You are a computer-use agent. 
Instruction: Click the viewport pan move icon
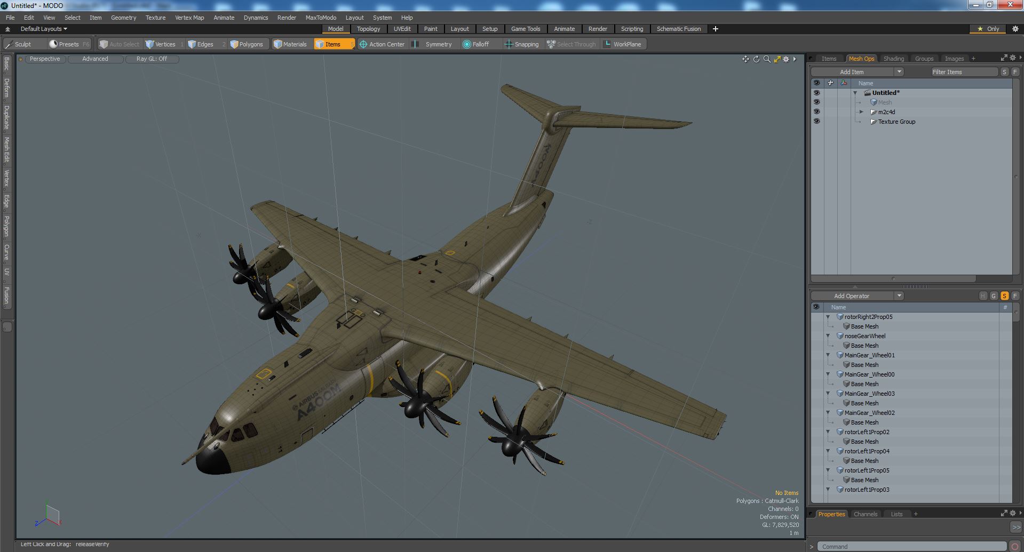(745, 59)
